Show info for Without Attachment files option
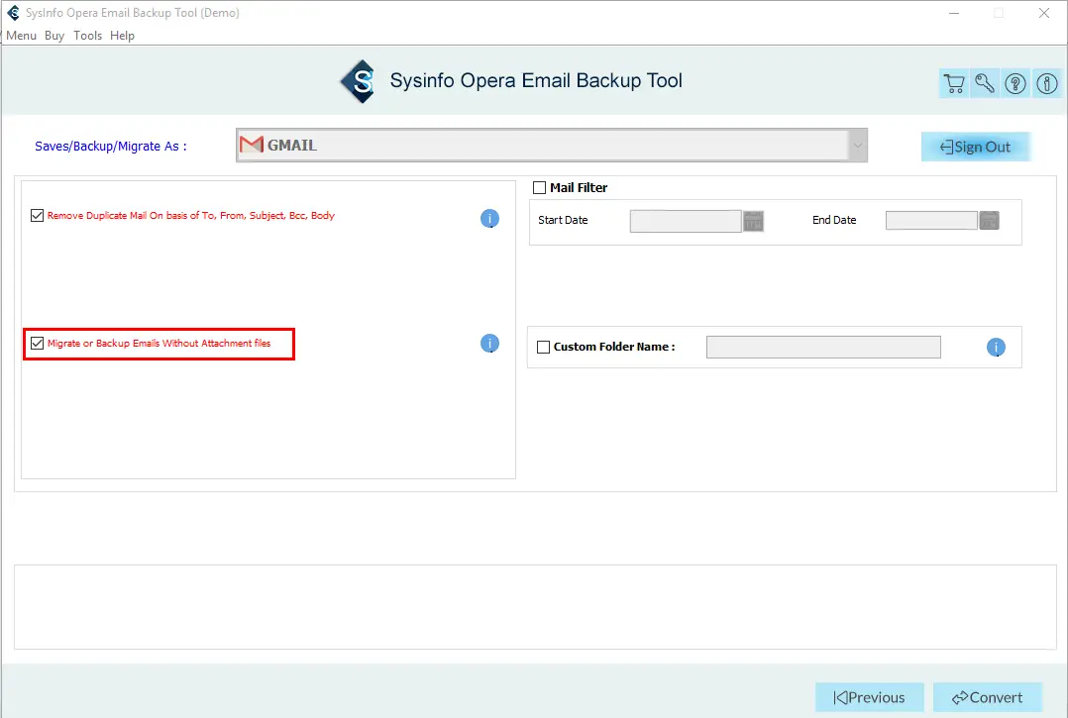The image size is (1068, 718). 489,344
